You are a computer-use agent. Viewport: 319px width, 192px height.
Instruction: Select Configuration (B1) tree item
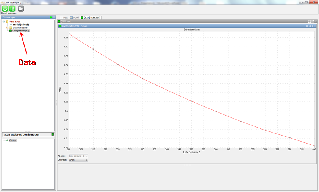tap(20, 31)
